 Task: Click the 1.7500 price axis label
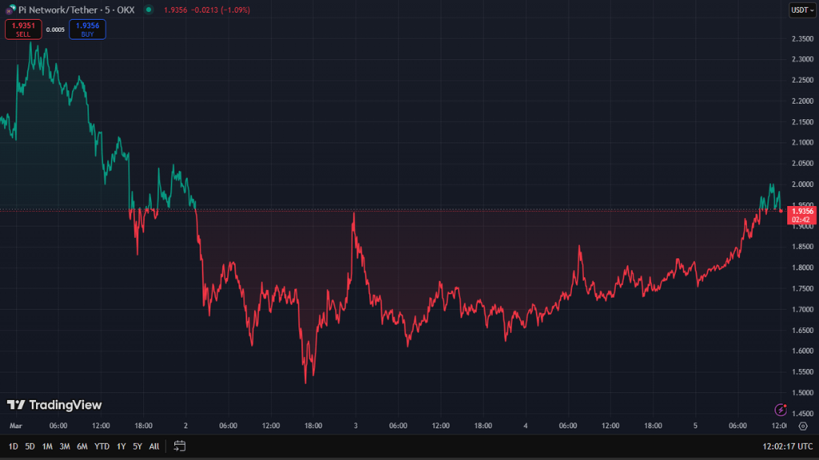point(802,288)
